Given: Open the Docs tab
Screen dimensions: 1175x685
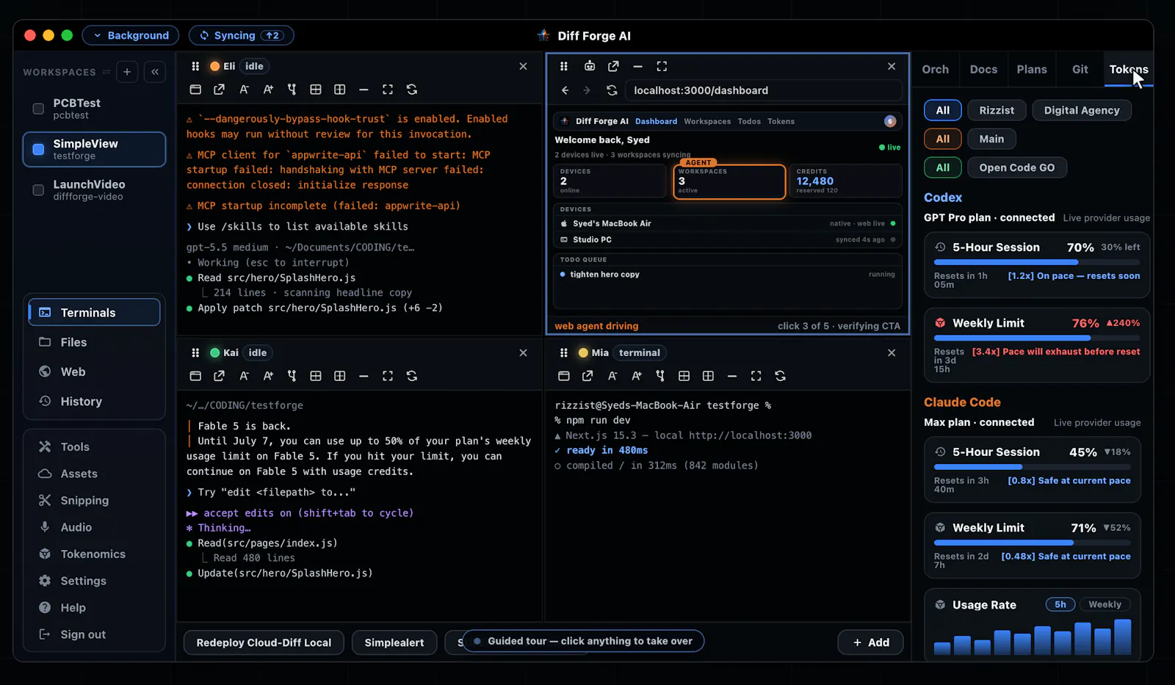Looking at the screenshot, I should click(983, 69).
